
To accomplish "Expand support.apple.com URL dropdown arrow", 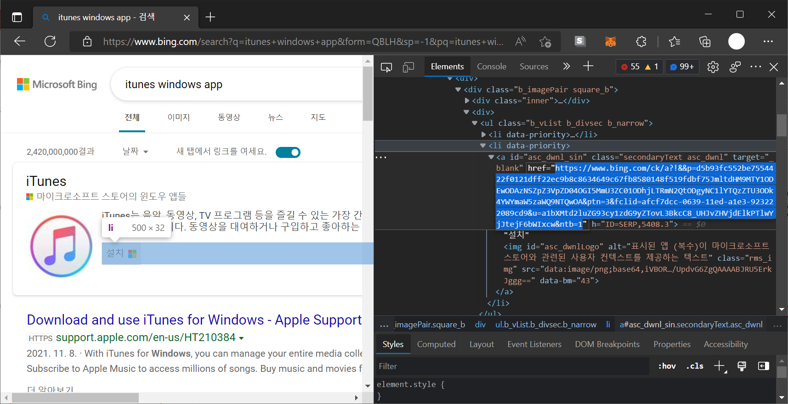I will (242, 338).
